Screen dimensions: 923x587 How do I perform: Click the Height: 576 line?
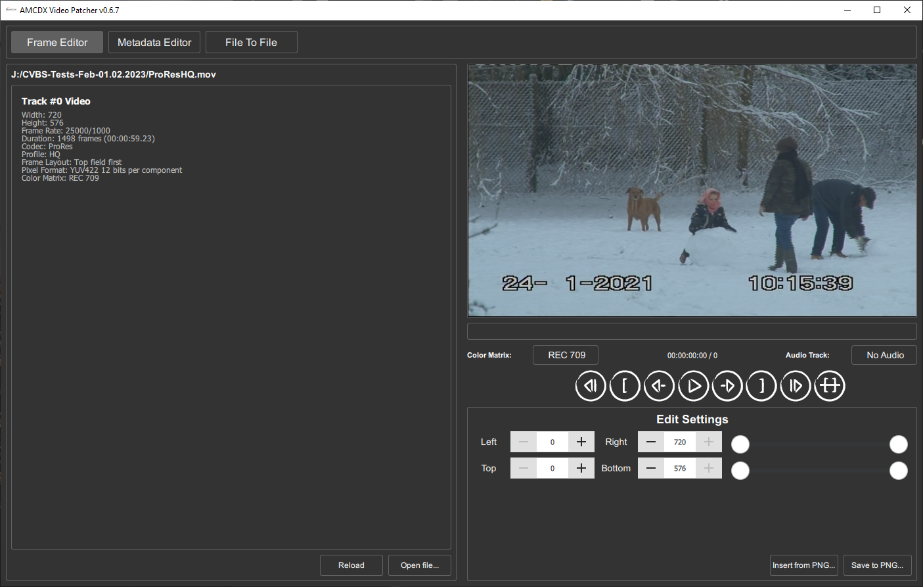pyautogui.click(x=43, y=123)
